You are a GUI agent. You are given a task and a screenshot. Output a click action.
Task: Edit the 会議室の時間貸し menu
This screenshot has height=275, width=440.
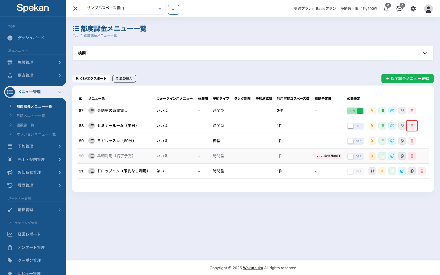click(392, 111)
